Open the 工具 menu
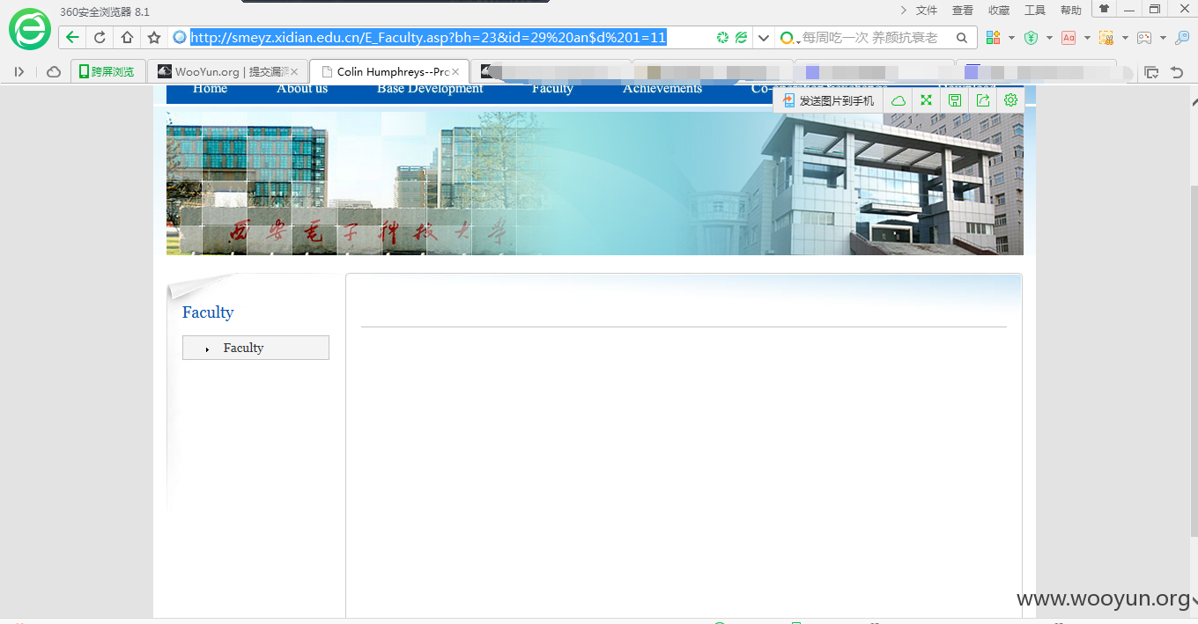The image size is (1198, 624). 1035,11
